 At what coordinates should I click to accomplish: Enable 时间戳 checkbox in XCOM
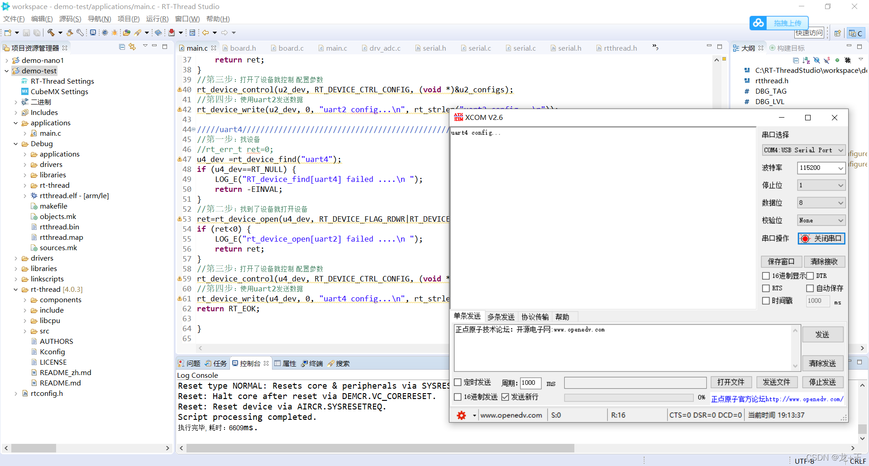(766, 301)
